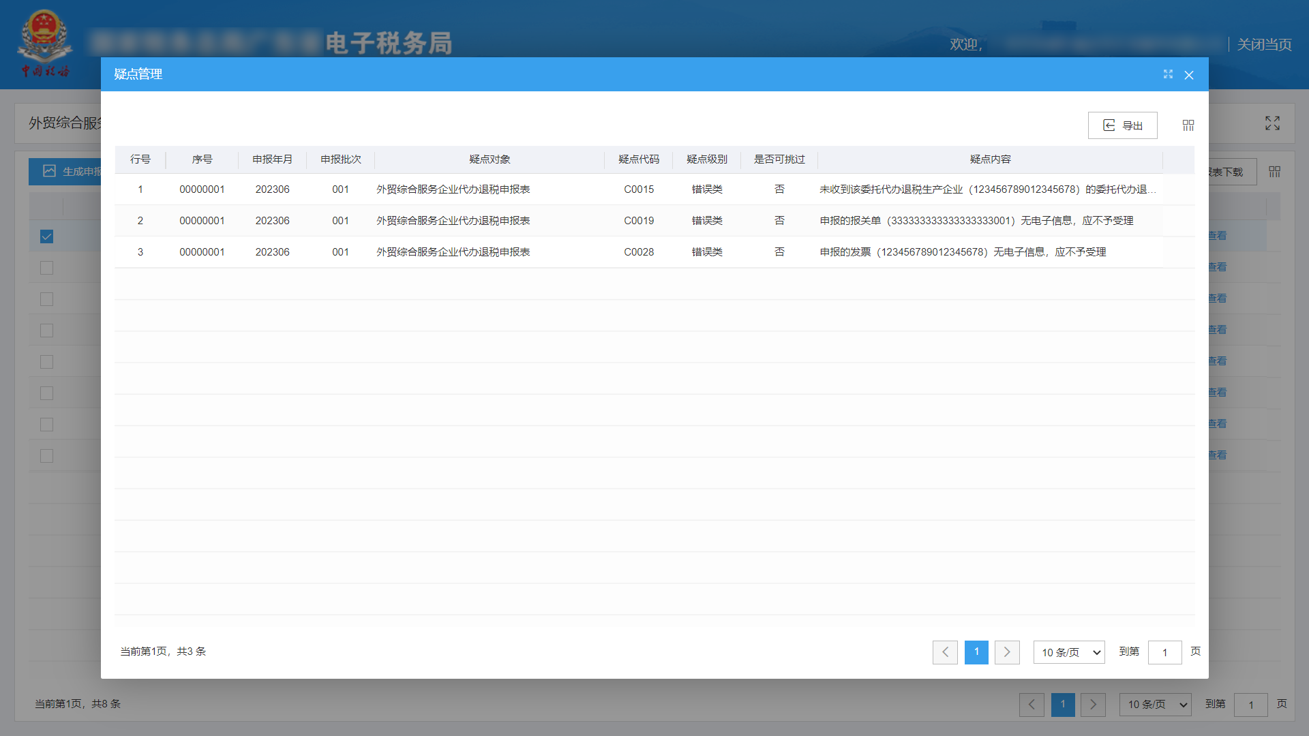Open background 10 条/页 page size dropdown
This screenshot has width=1309, height=736.
pyautogui.click(x=1155, y=705)
